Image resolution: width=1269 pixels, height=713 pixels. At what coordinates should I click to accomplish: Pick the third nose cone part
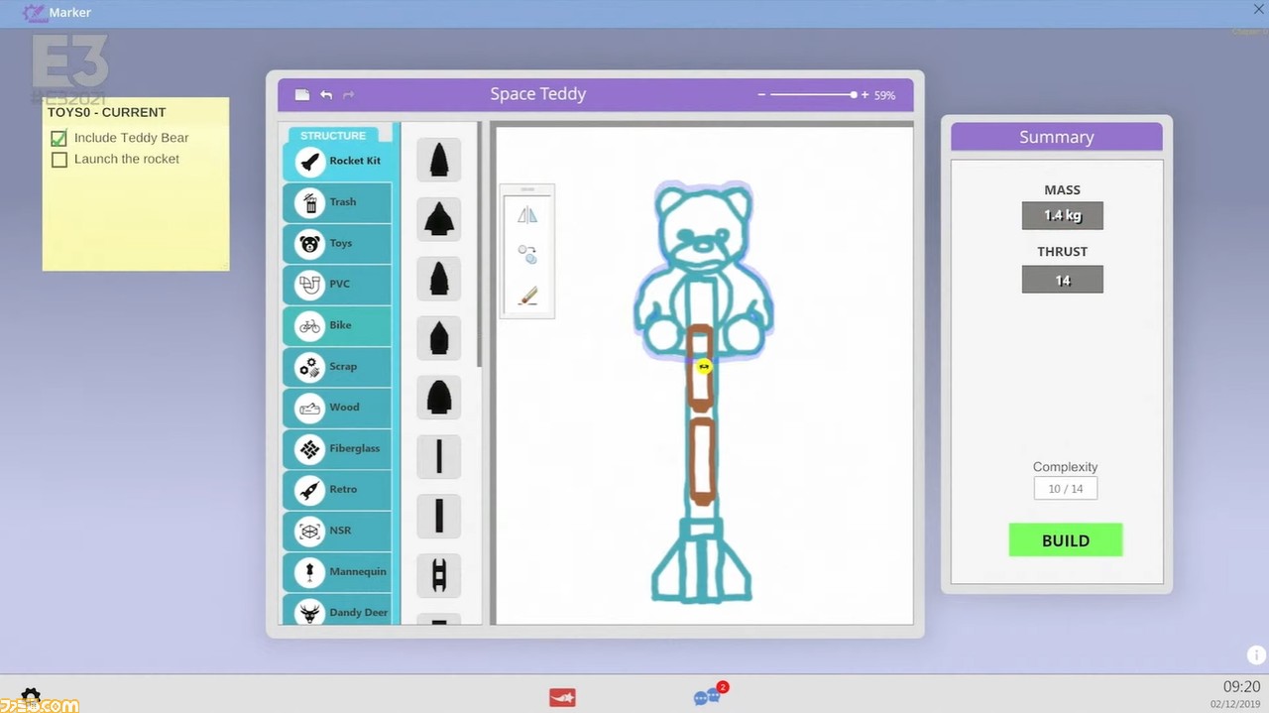(x=438, y=279)
